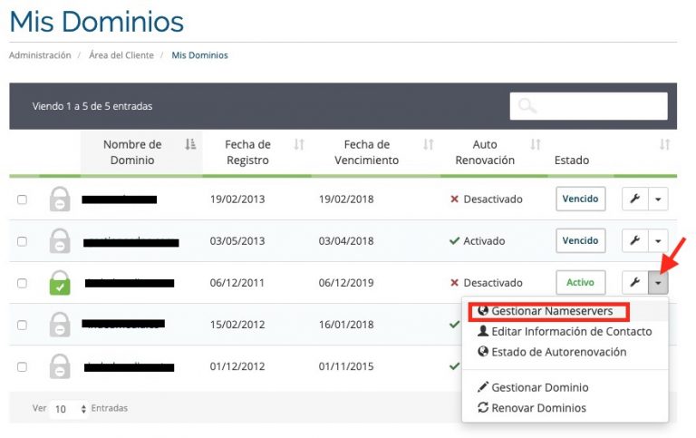Tick the checkbox in the last domain row

tap(23, 366)
